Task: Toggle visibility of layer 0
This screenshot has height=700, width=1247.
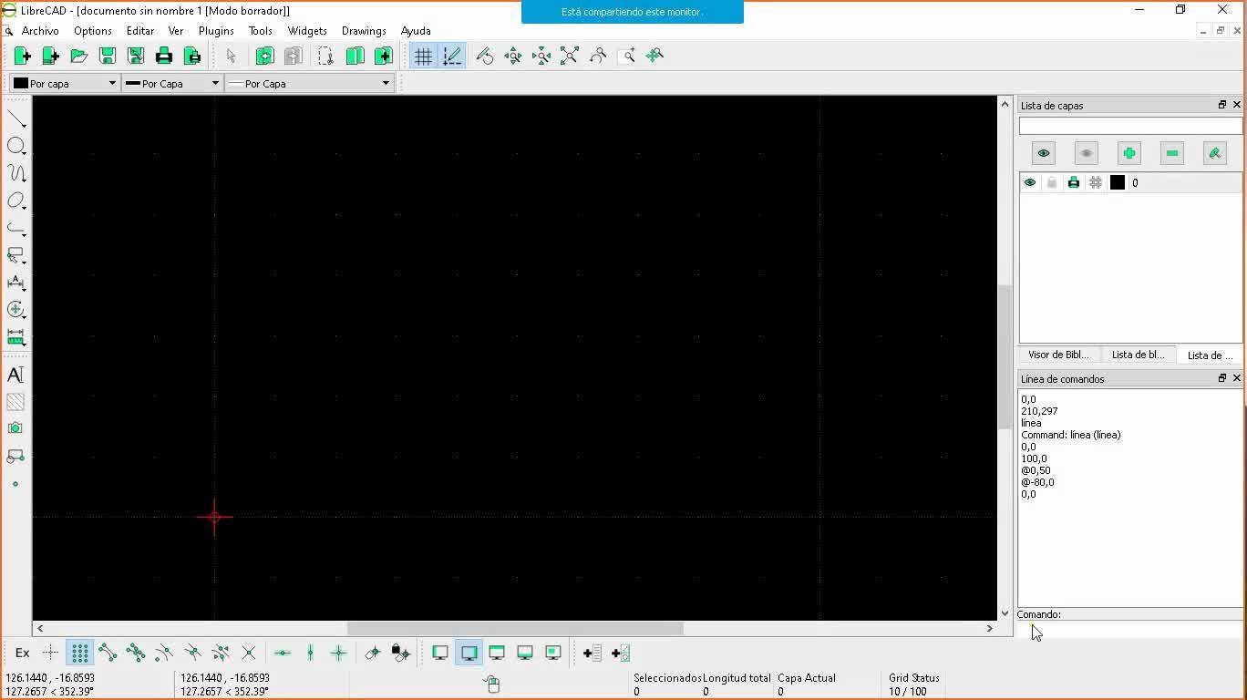Action: 1030,183
